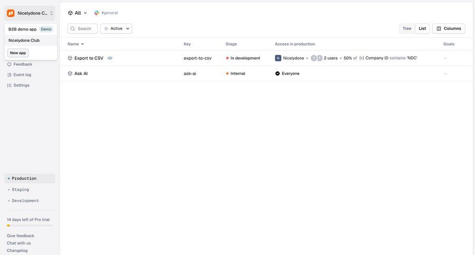Click the Everyone checkmark icon
This screenshot has width=475, height=255.
278,74
